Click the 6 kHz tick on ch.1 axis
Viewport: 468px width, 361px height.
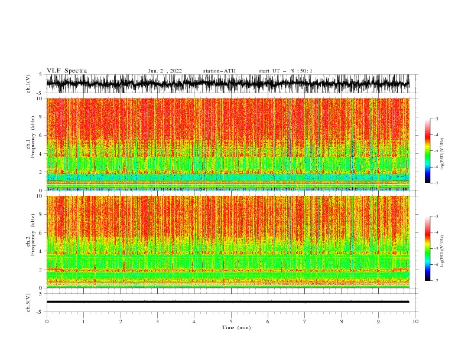pyautogui.click(x=41, y=136)
